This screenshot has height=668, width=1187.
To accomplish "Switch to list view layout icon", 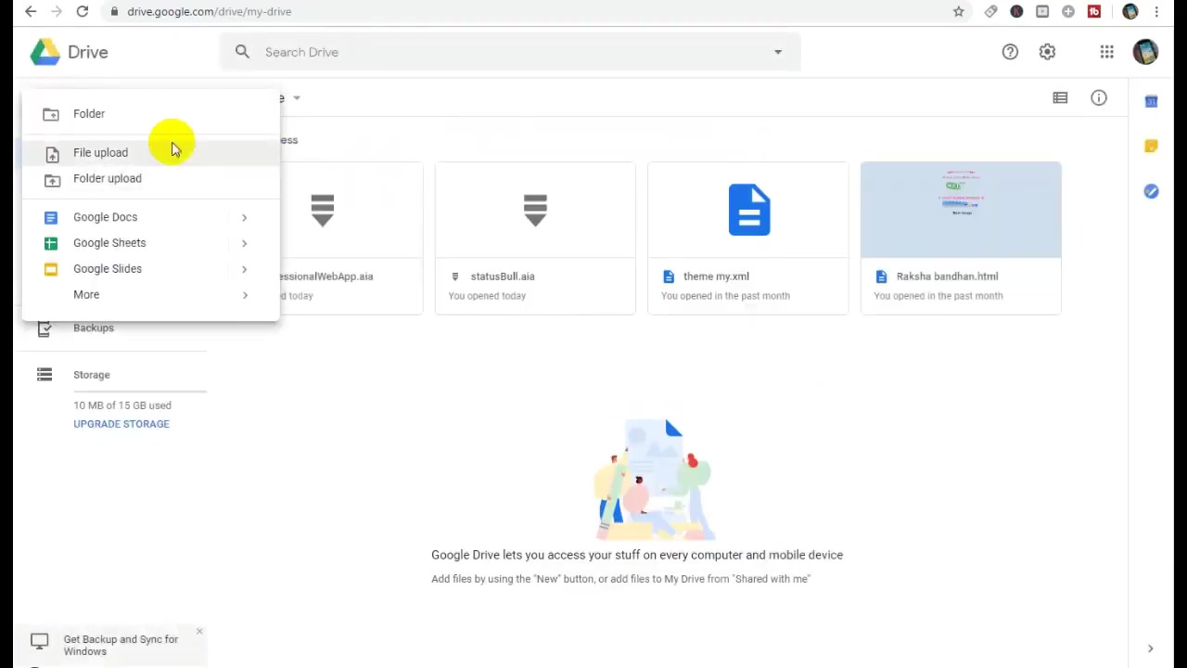I will point(1060,97).
